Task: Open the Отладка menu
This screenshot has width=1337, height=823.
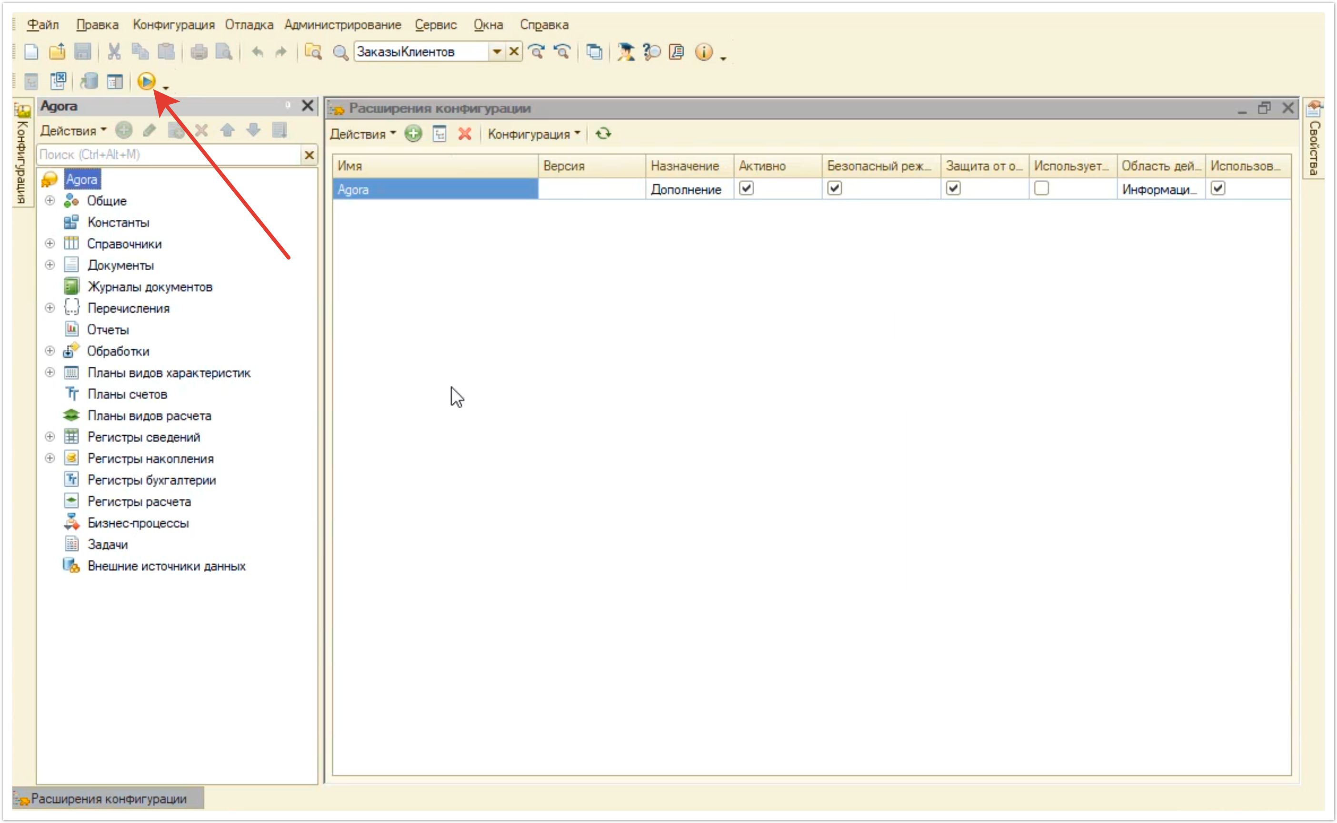Action: 249,24
